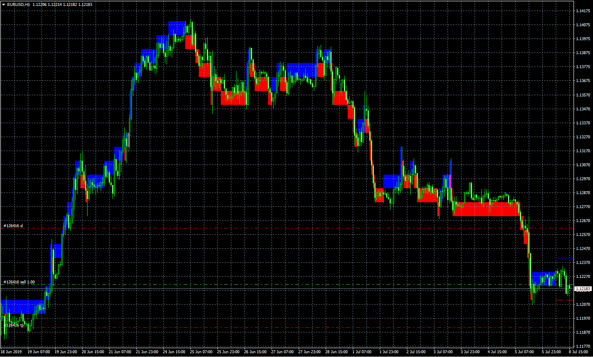Click price axis label 1.13675
Screen dimensions: 593x357
(x=583, y=81)
